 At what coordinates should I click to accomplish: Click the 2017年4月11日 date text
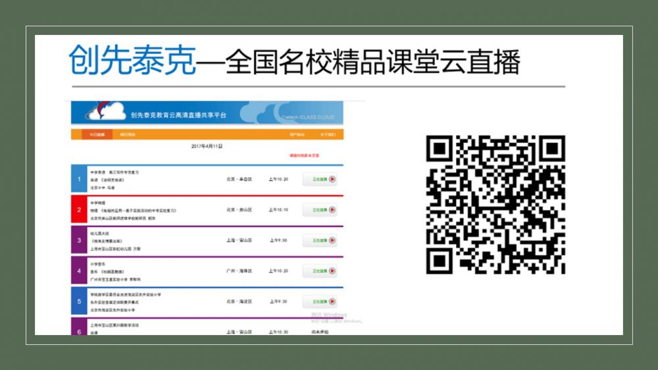pos(207,145)
